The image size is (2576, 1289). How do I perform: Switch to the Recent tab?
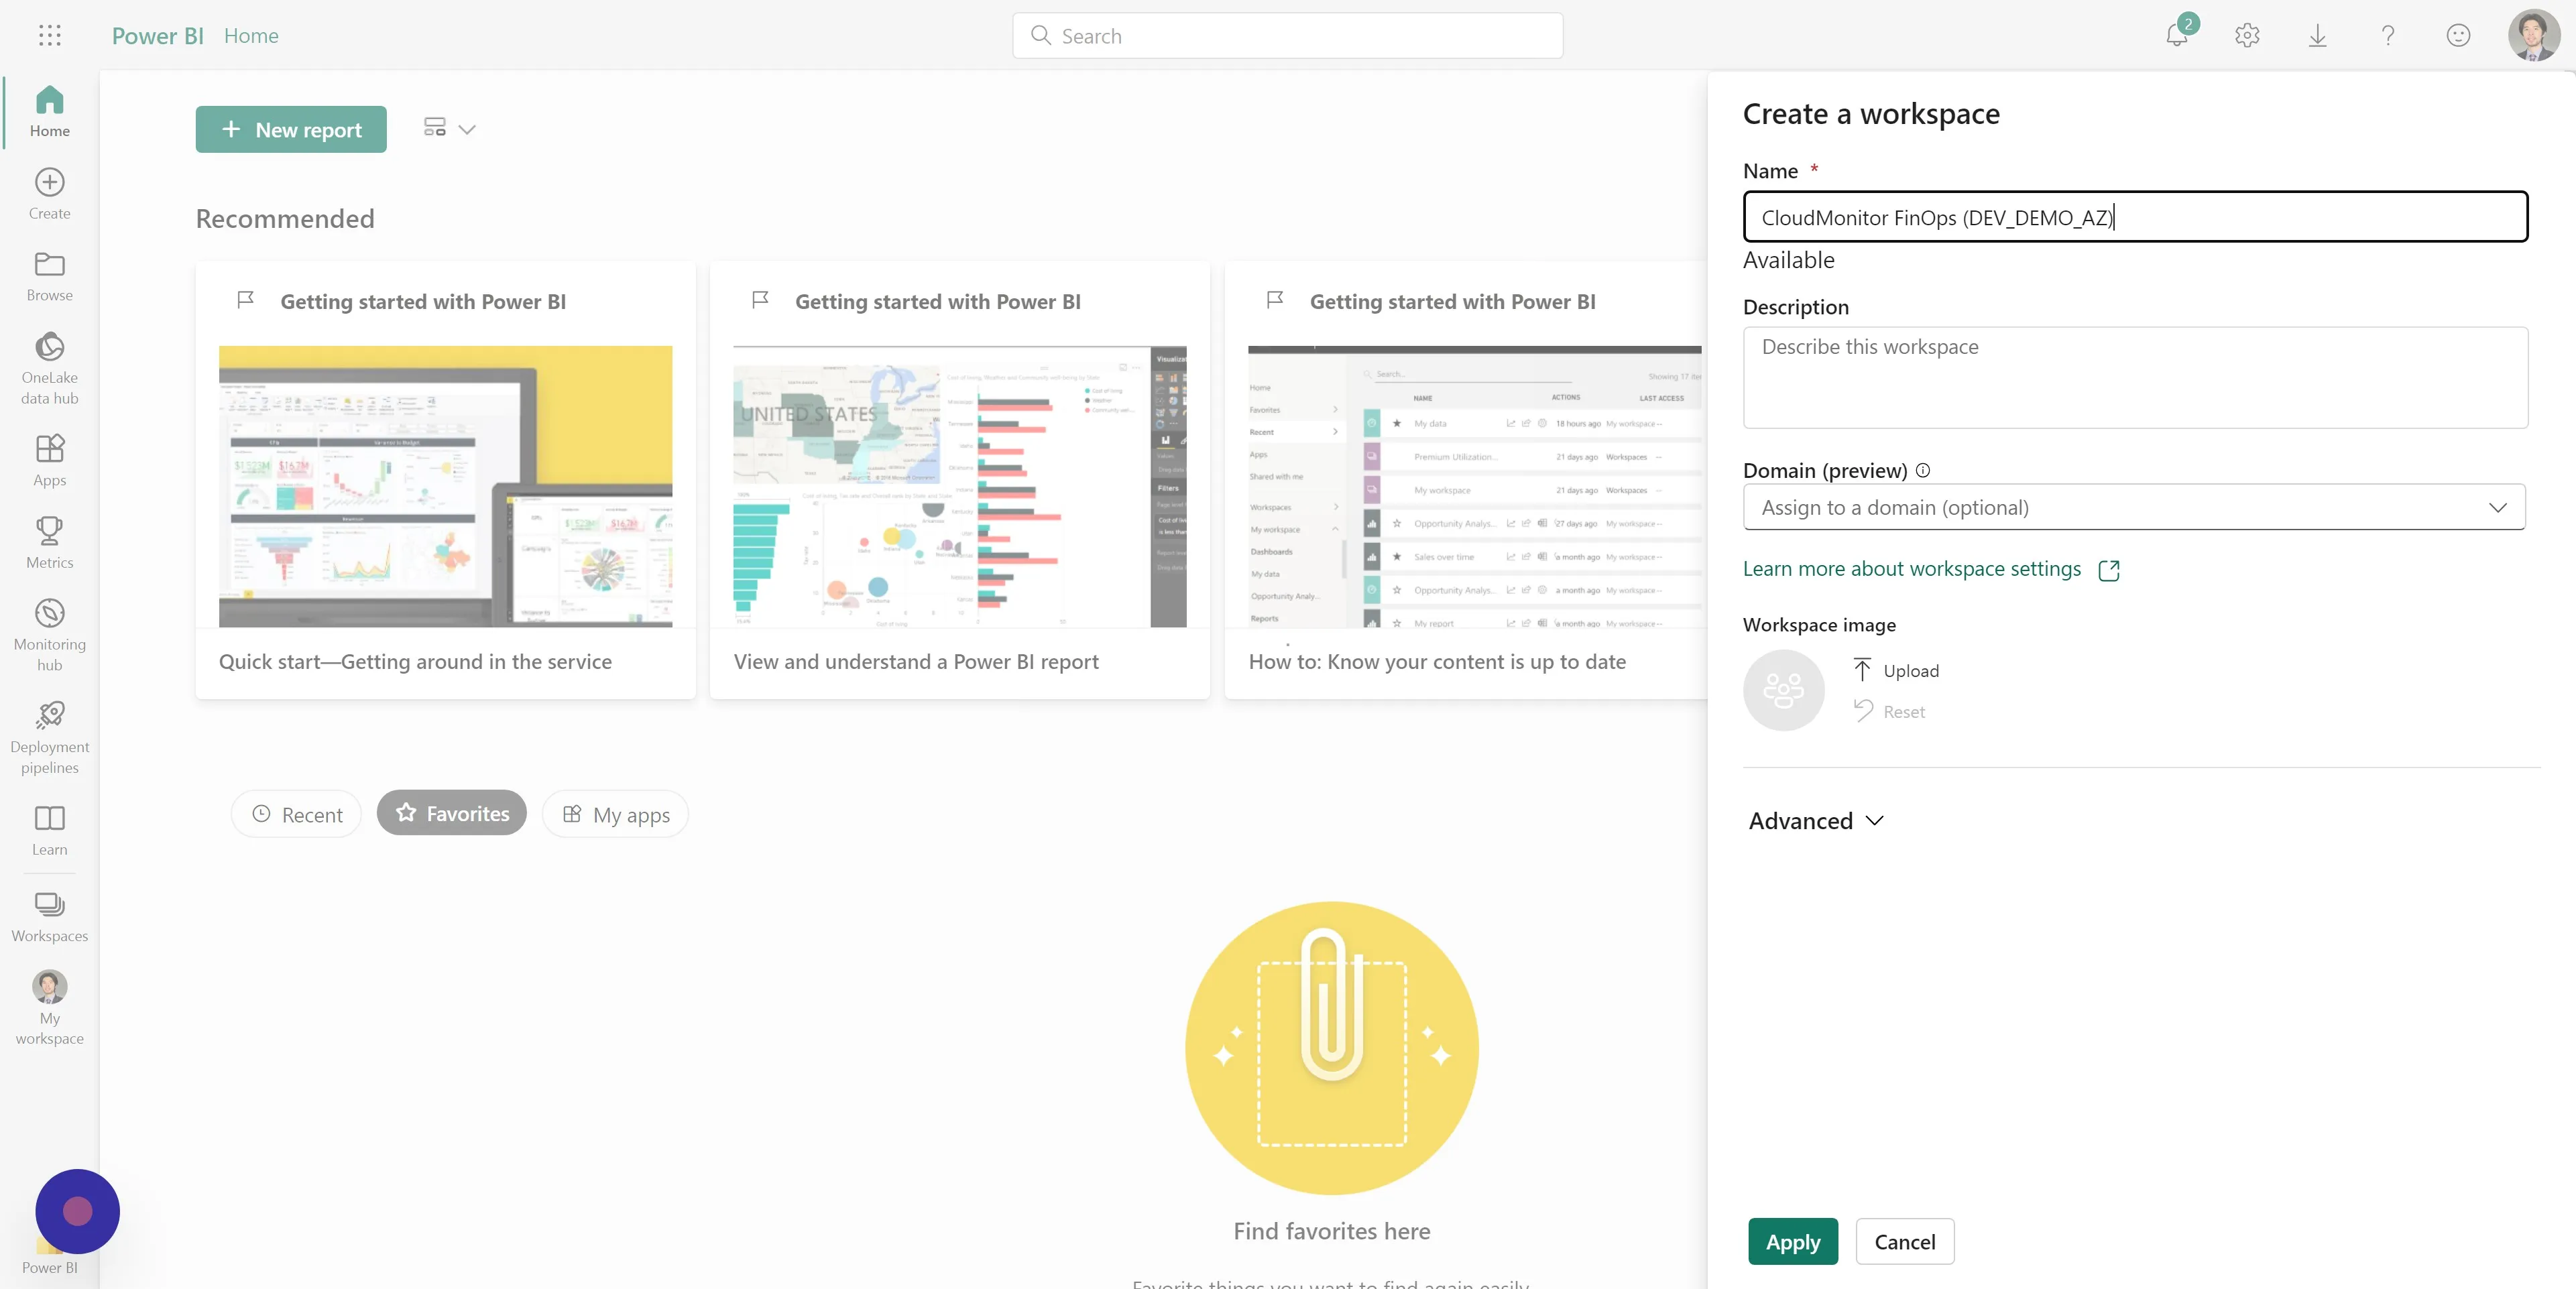[x=296, y=814]
